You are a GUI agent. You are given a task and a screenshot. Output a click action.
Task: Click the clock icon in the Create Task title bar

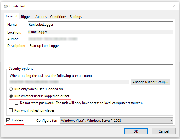6,6
